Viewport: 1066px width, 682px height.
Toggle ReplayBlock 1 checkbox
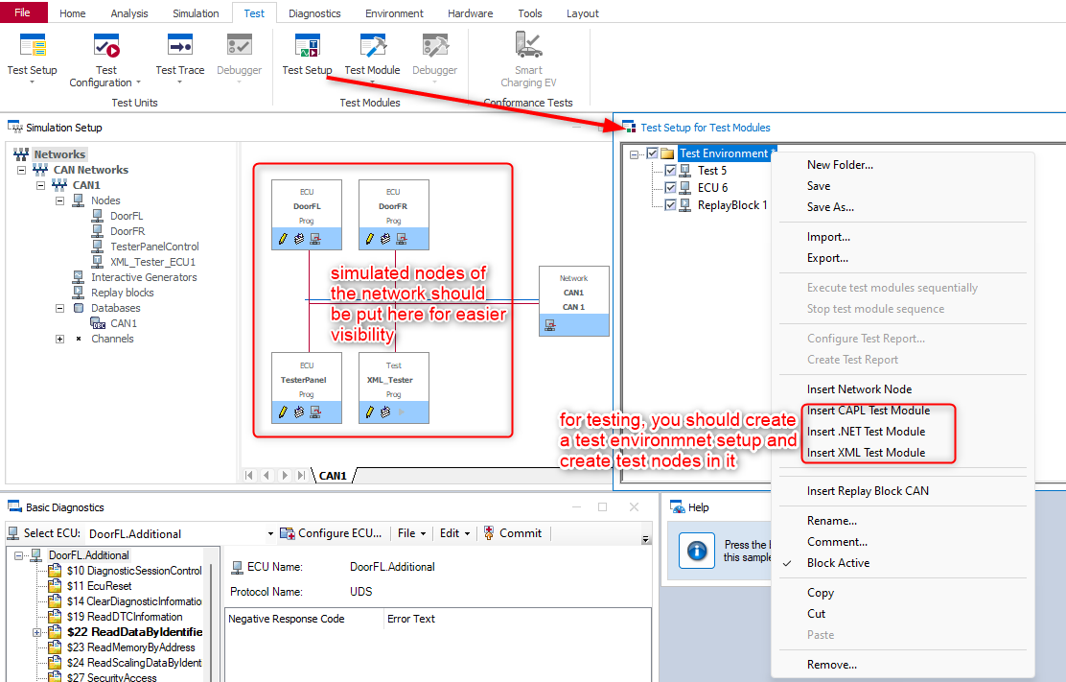pos(671,205)
